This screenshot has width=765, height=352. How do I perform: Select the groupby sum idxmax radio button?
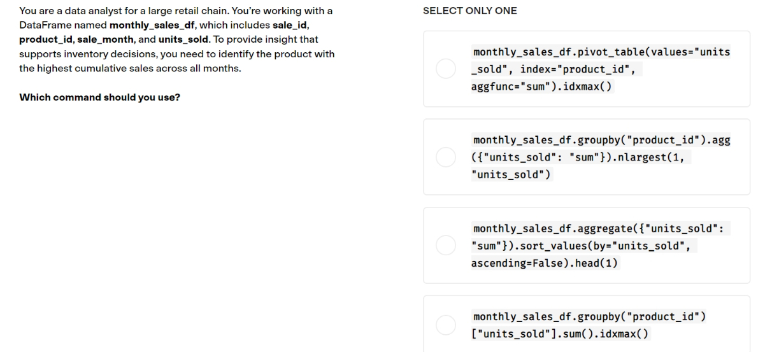tap(446, 325)
